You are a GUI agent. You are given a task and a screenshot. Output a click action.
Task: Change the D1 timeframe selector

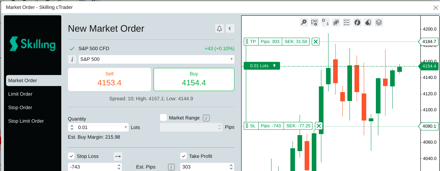[x=325, y=22]
